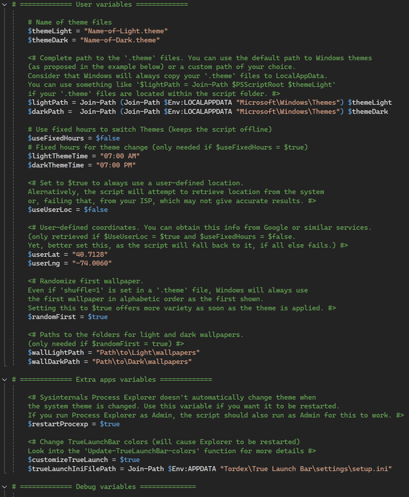Click the "Name-of-Light.theme" string value

tap(126, 31)
